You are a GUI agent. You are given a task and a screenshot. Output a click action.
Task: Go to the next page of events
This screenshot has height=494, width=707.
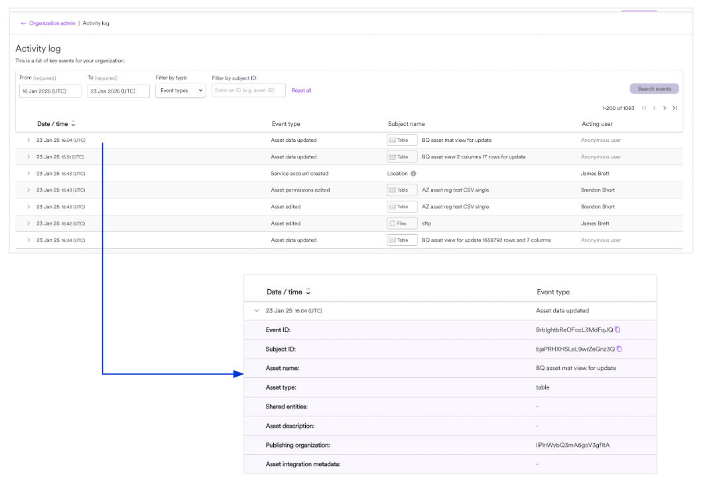pyautogui.click(x=665, y=108)
